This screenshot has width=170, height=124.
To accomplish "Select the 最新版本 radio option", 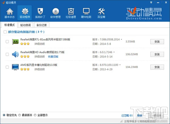I will pos(20,115).
